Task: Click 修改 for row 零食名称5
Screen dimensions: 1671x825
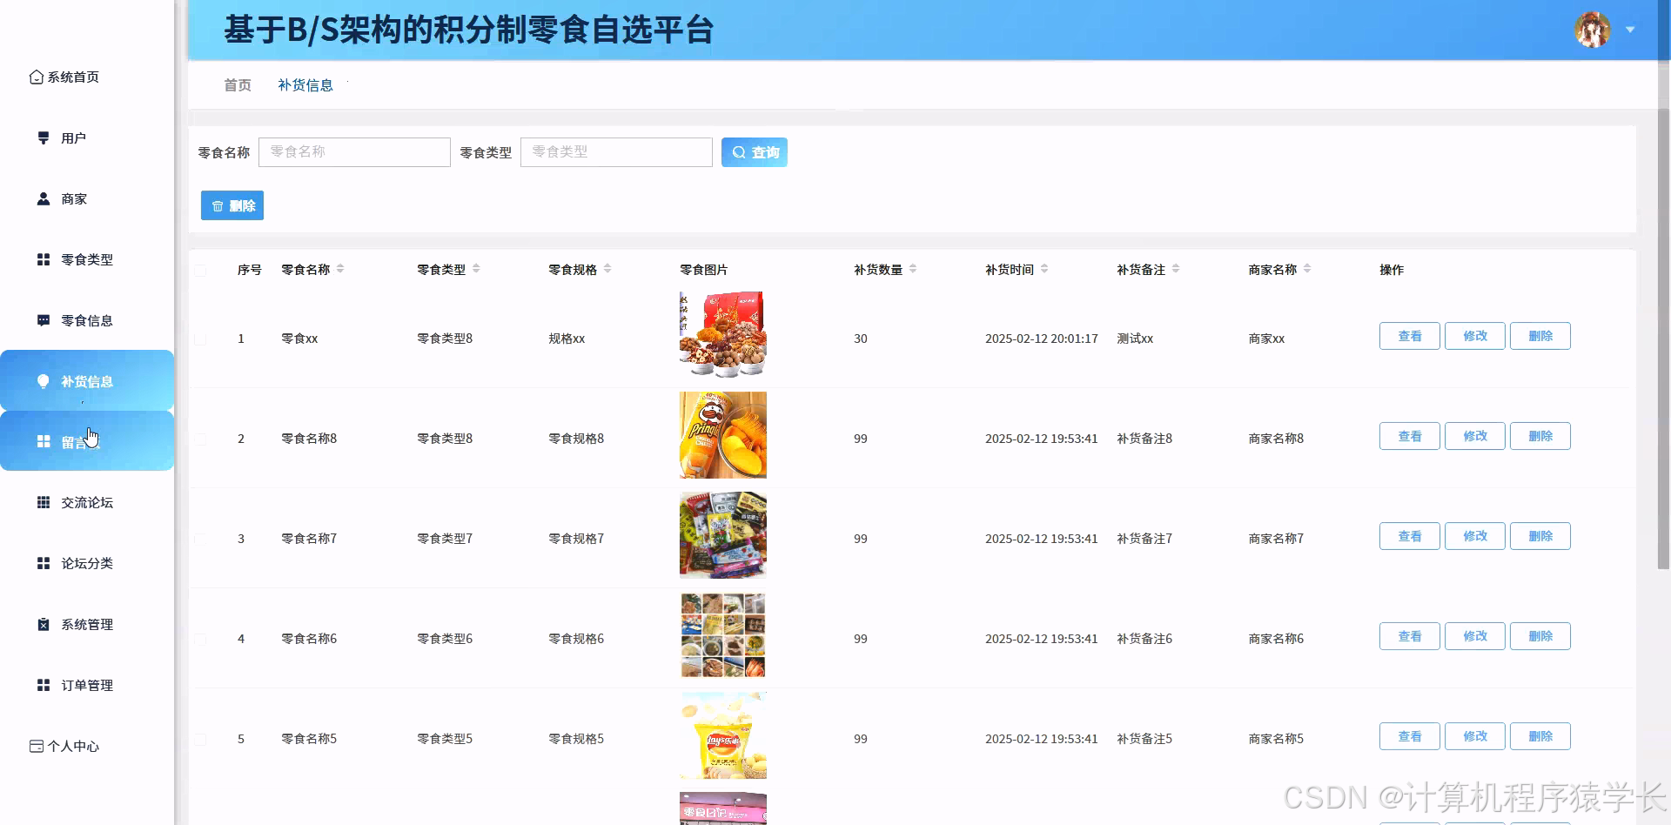Action: pos(1475,736)
